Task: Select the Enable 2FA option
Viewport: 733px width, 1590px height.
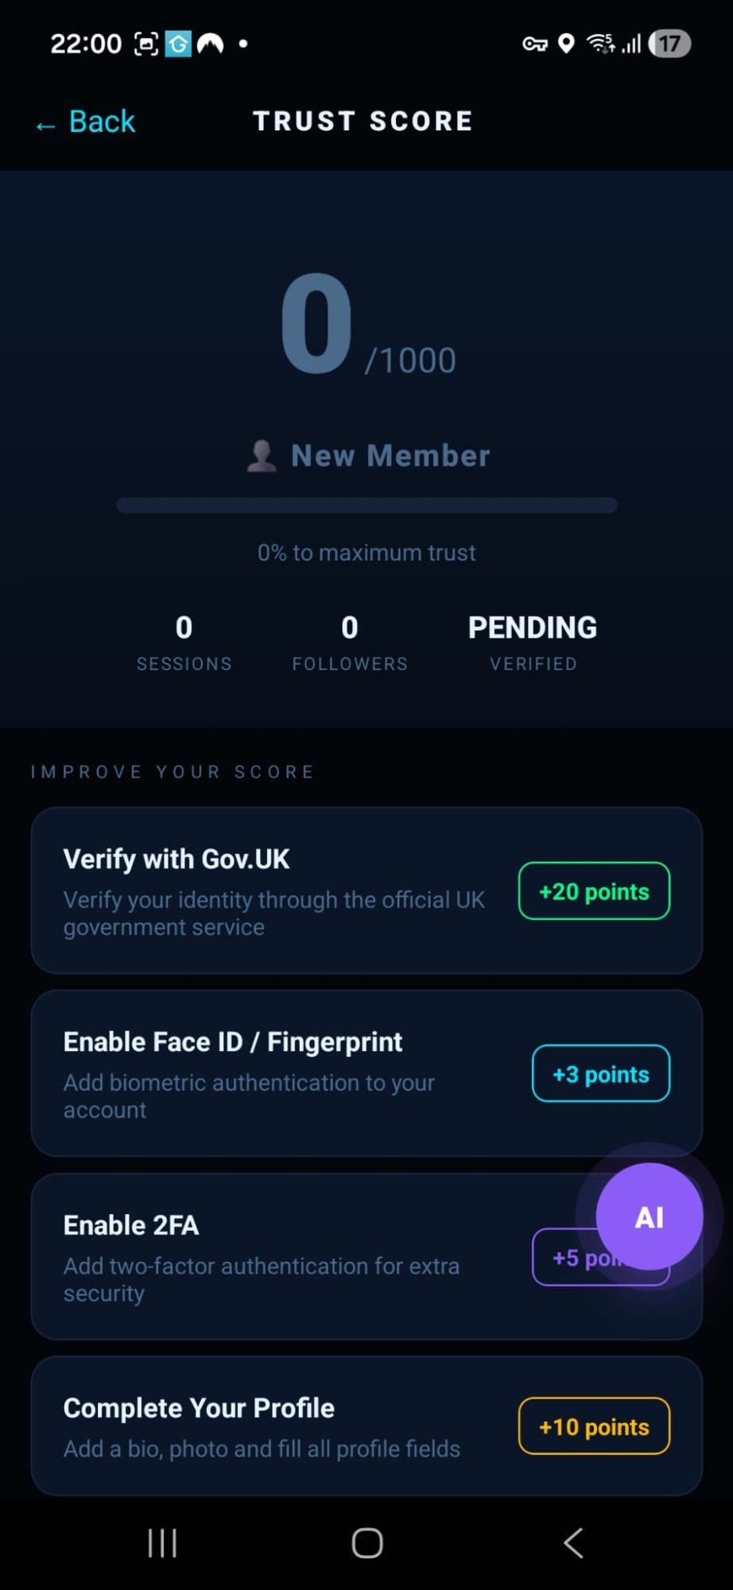Action: pyautogui.click(x=262, y=1257)
